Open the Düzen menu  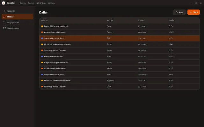point(31,3)
